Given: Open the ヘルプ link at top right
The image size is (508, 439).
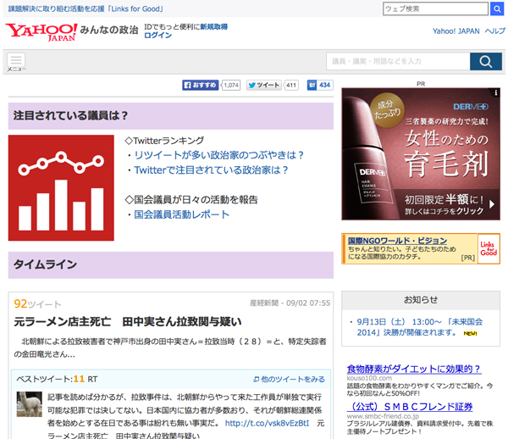Looking at the screenshot, I should [494, 31].
